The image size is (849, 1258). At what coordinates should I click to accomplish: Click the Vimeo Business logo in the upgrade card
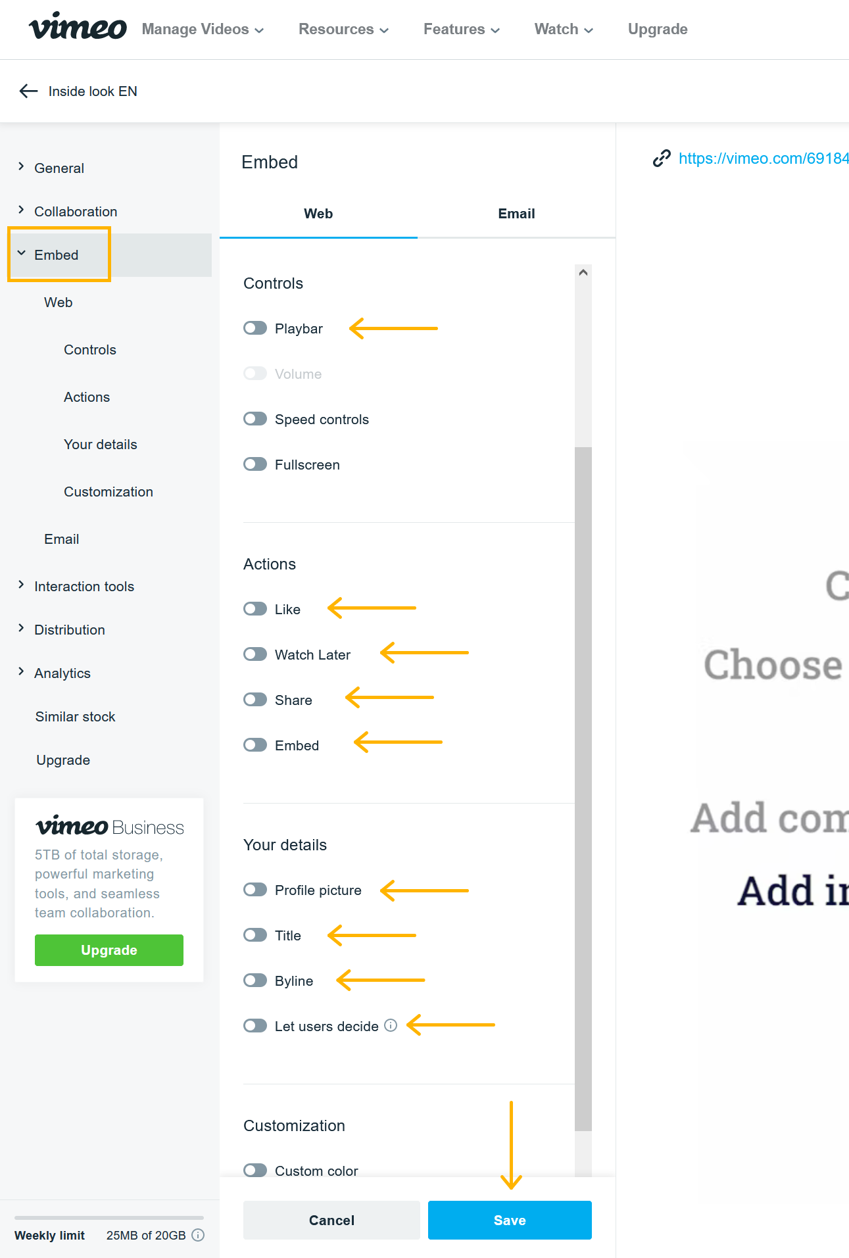coord(110,827)
